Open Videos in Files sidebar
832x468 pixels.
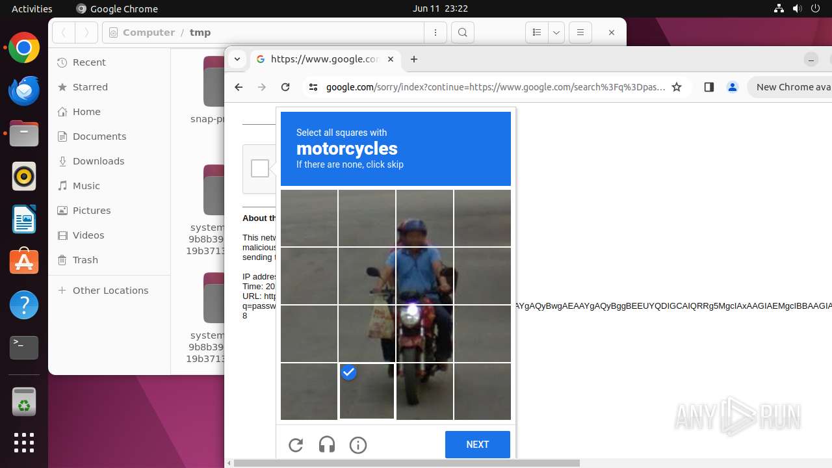coord(109,235)
